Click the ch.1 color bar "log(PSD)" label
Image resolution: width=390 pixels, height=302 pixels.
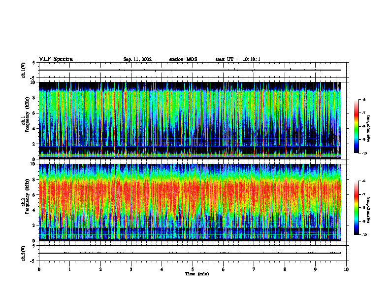click(369, 128)
